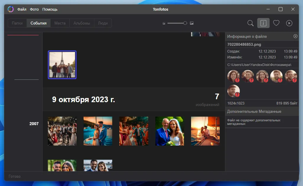Open the Помощь menu
Screen dimensions: 303x186
coord(50,9)
